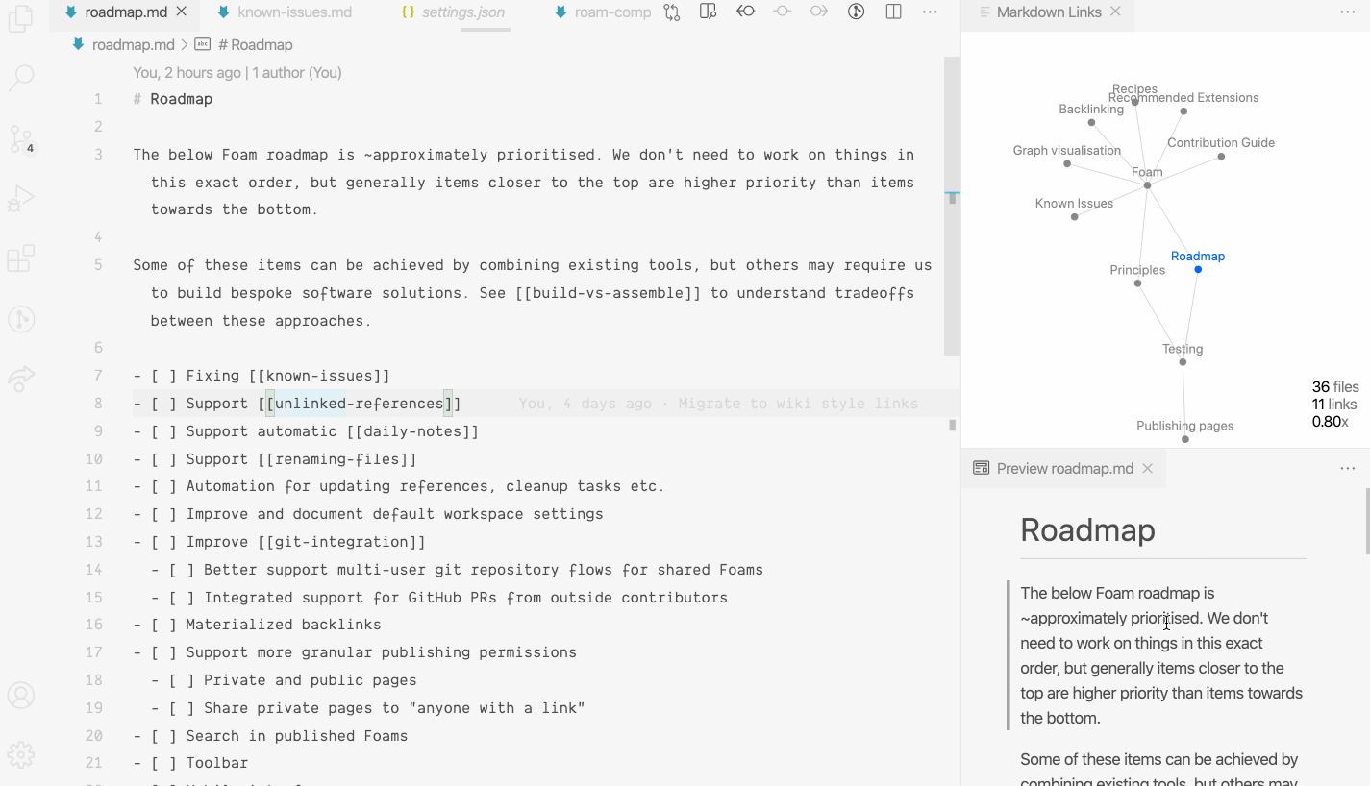Click 'Private and public pages' line
1370x786 pixels.
(x=311, y=680)
